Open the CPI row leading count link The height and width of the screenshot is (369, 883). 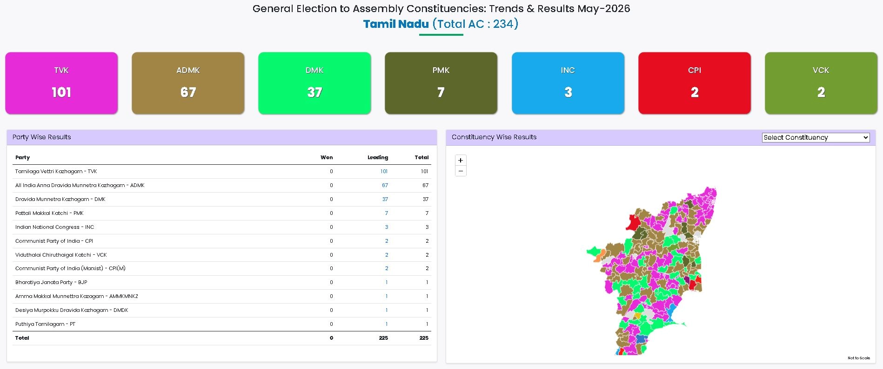(x=387, y=241)
